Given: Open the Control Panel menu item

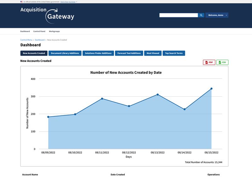Looking at the screenshot, I should click(39, 31).
